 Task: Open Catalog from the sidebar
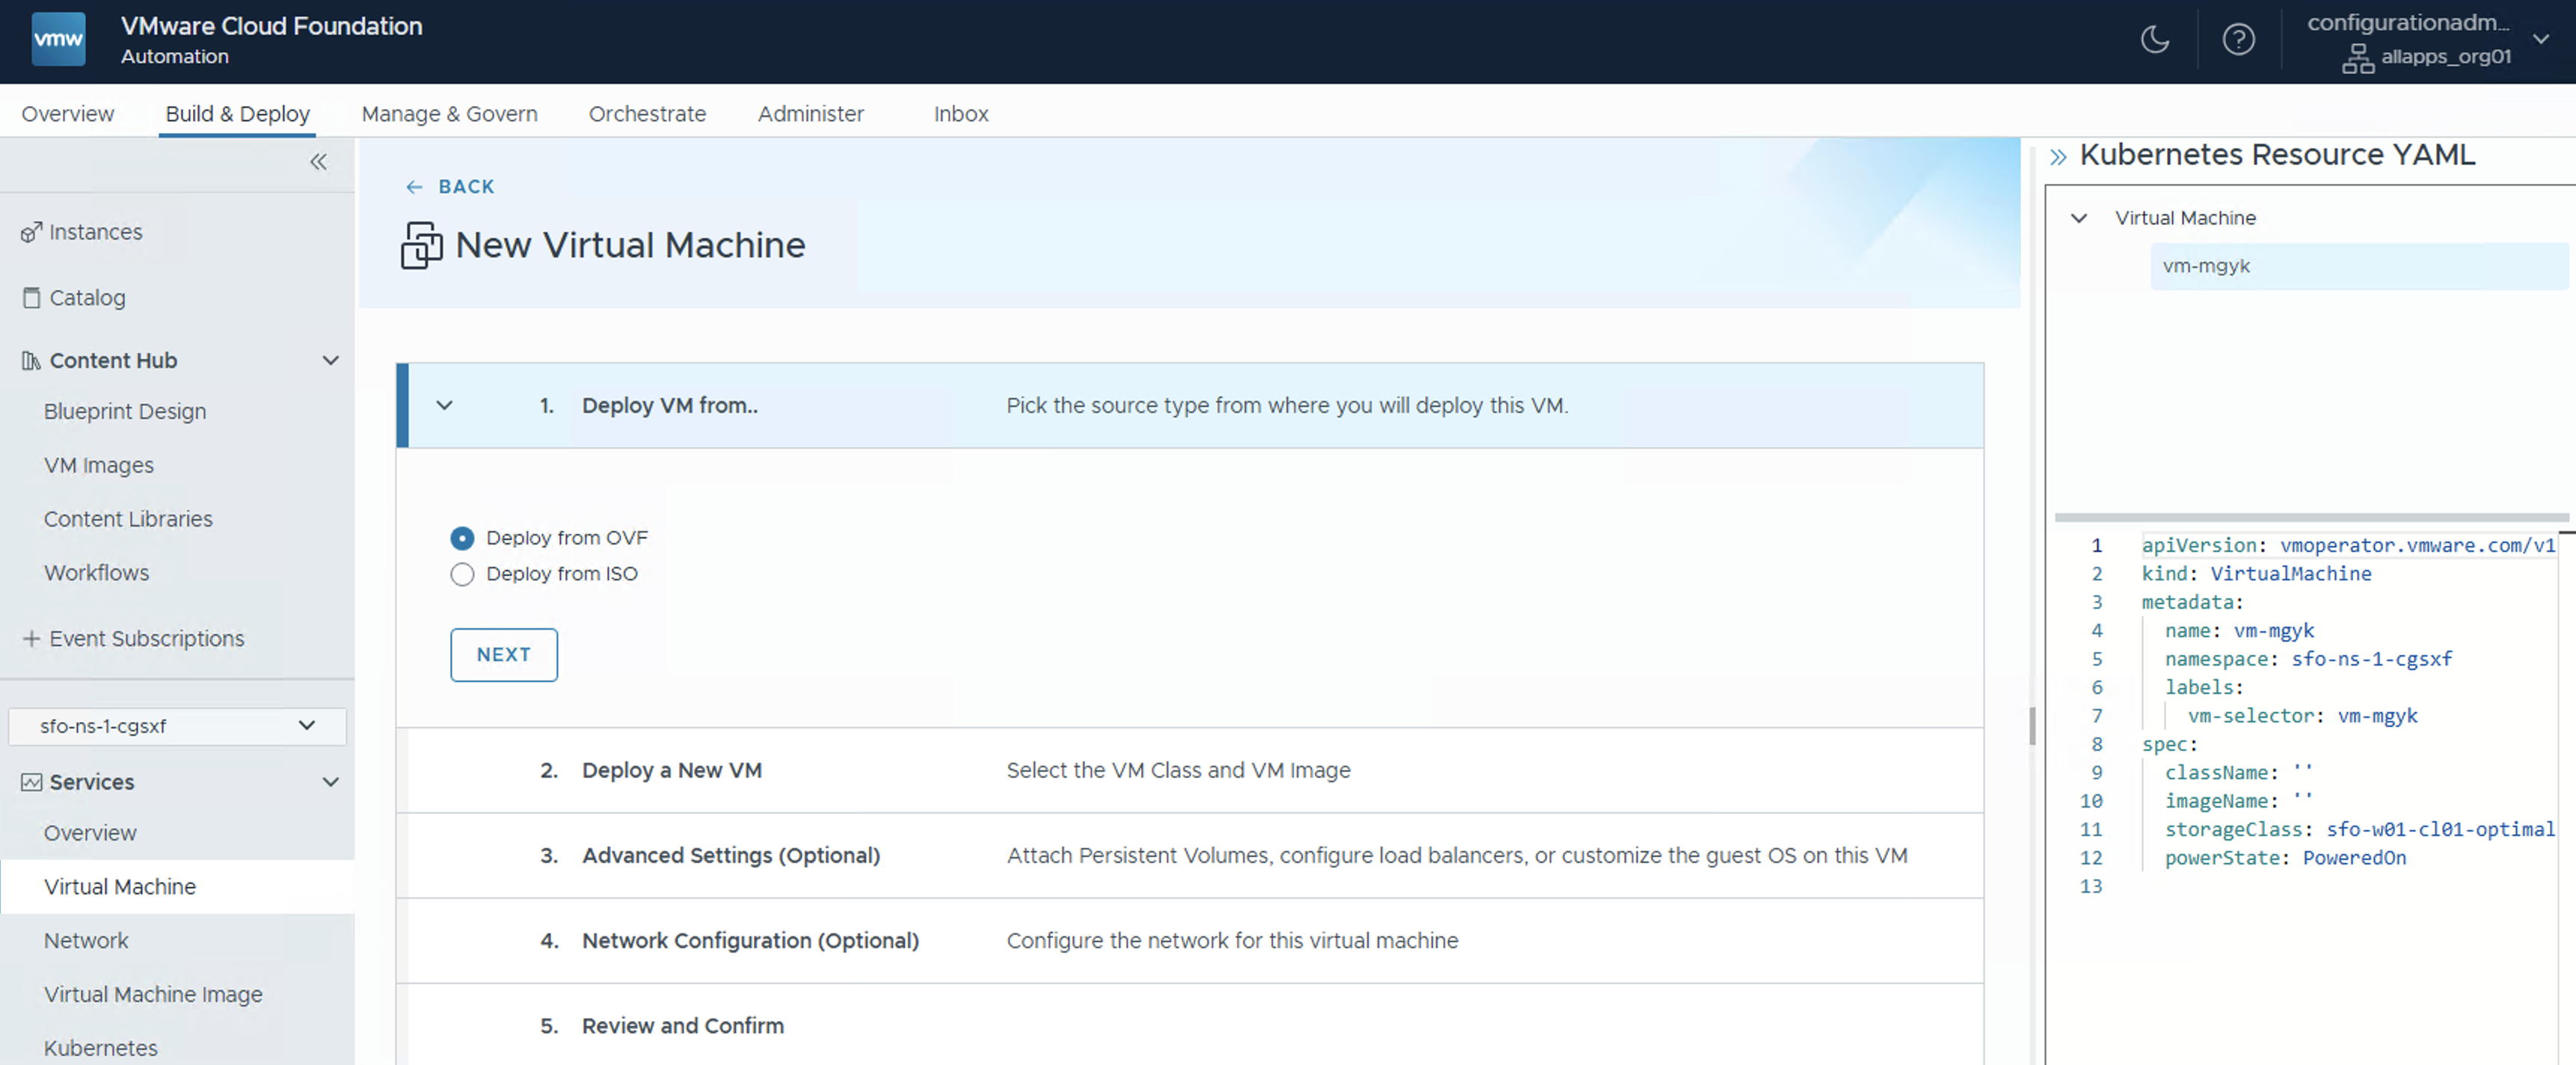coord(86,298)
